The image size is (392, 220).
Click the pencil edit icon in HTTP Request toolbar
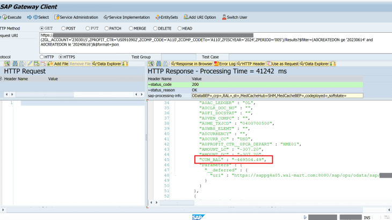click(x=30, y=64)
